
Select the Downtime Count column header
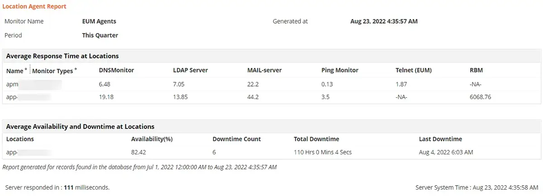point(237,139)
